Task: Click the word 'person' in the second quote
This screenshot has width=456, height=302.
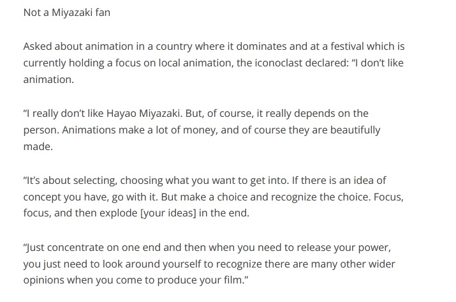Action: 41,130
